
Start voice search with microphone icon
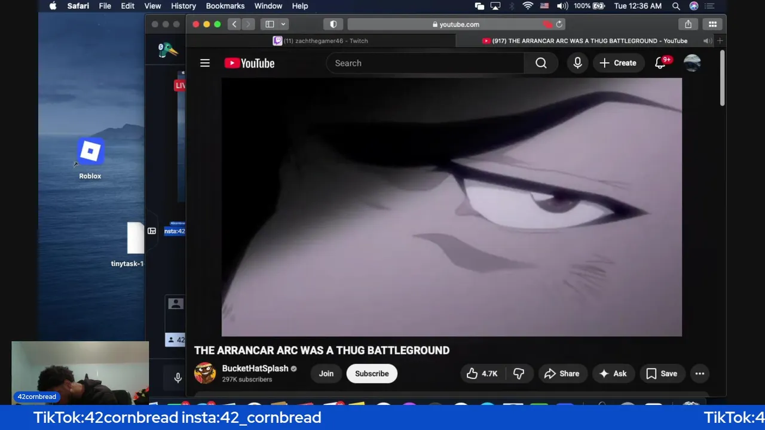click(577, 63)
